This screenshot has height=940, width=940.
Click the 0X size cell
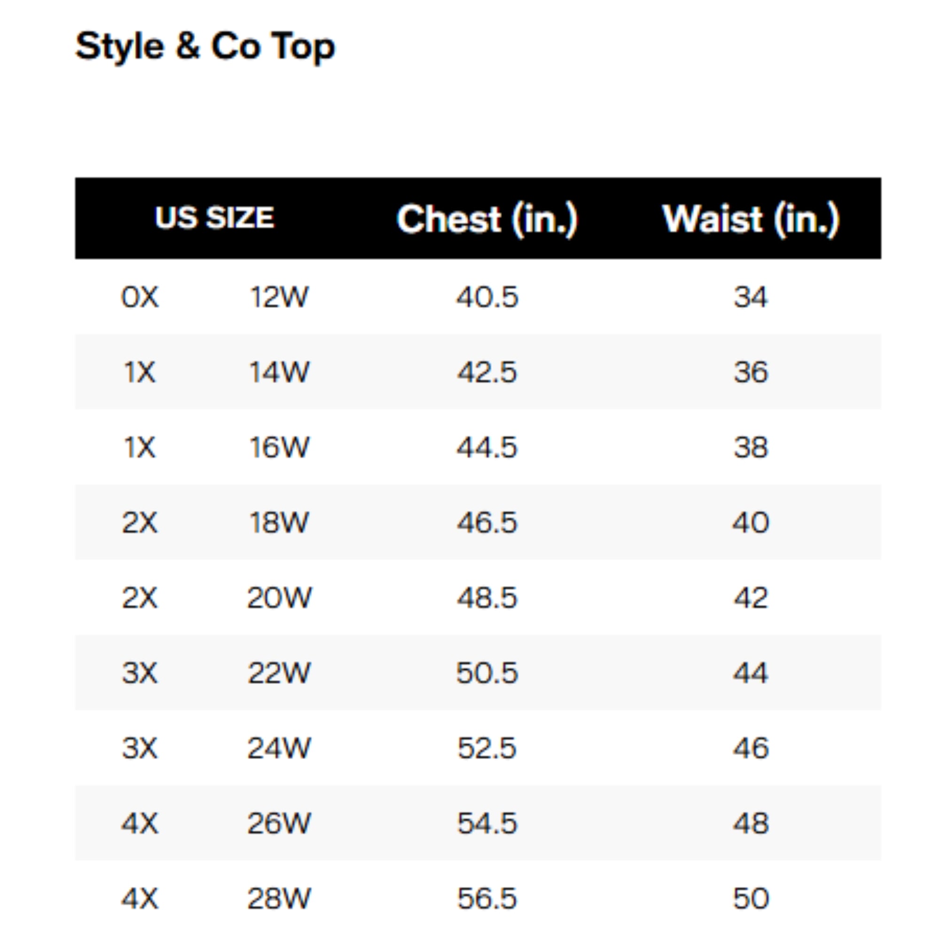[x=140, y=297]
